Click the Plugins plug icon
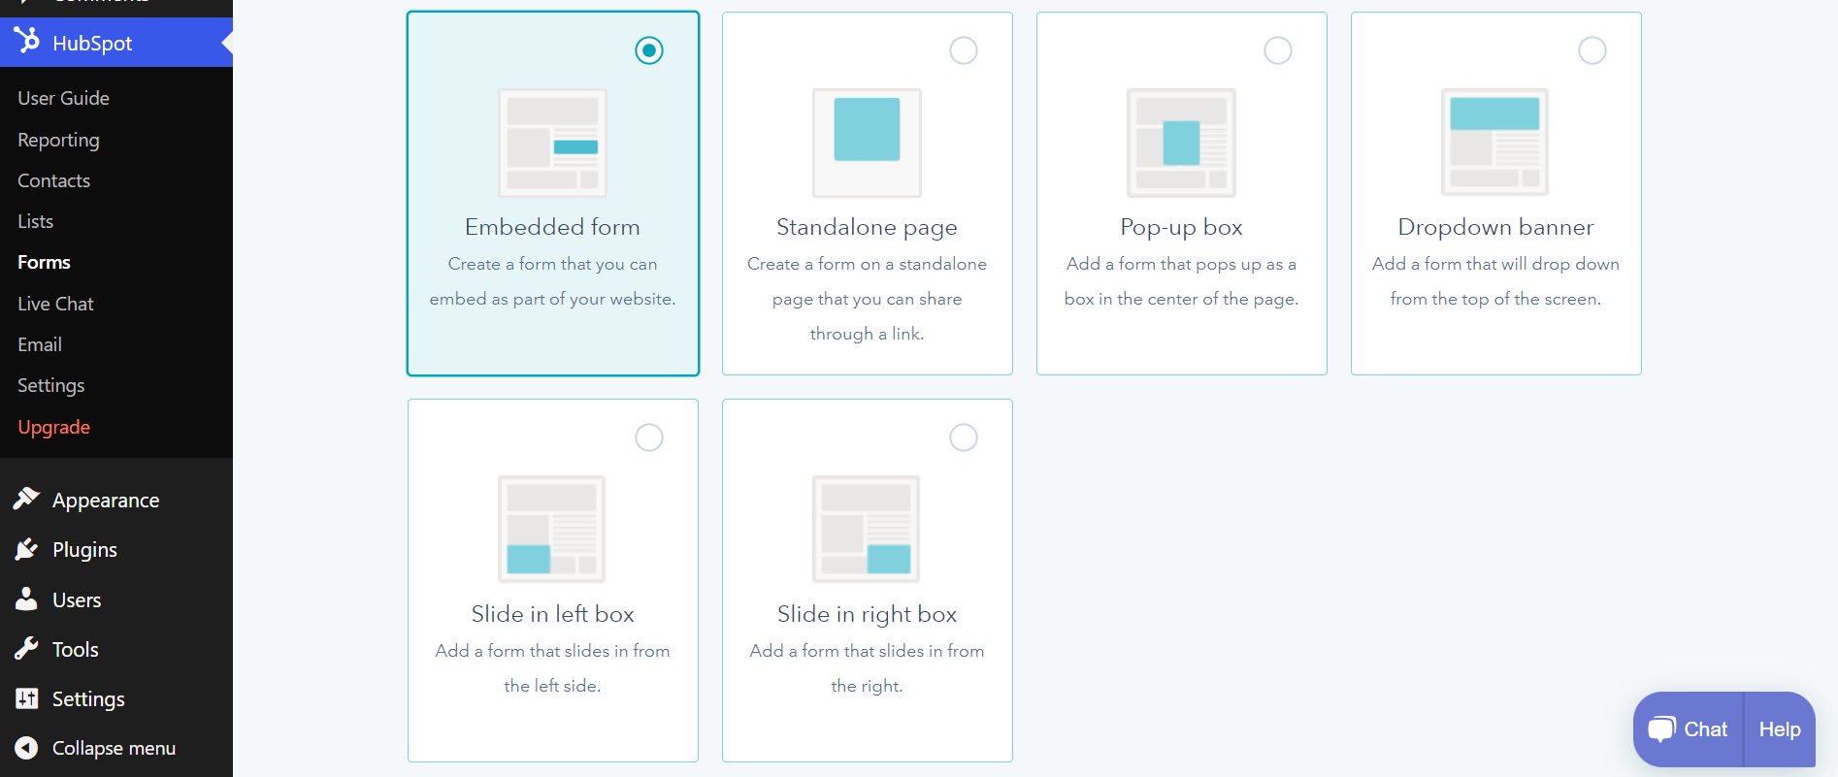Image resolution: width=1838 pixels, height=777 pixels. (x=26, y=549)
